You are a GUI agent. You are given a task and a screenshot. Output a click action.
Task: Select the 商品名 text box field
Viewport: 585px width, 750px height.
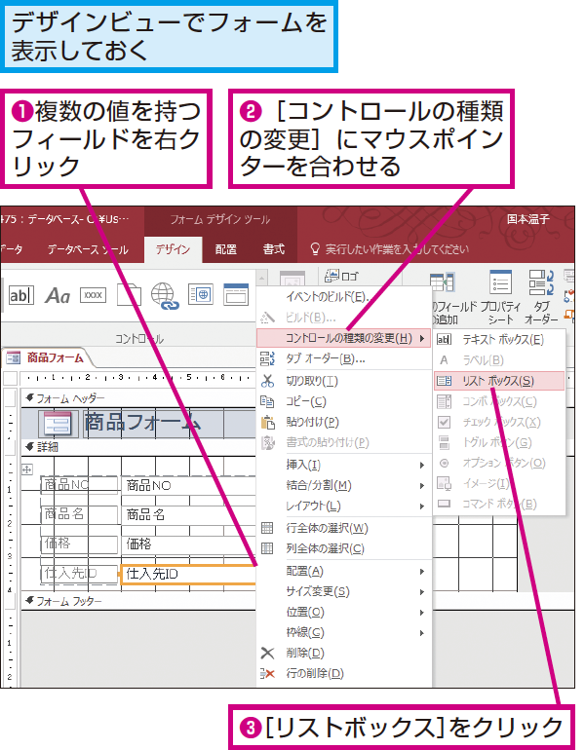188,514
